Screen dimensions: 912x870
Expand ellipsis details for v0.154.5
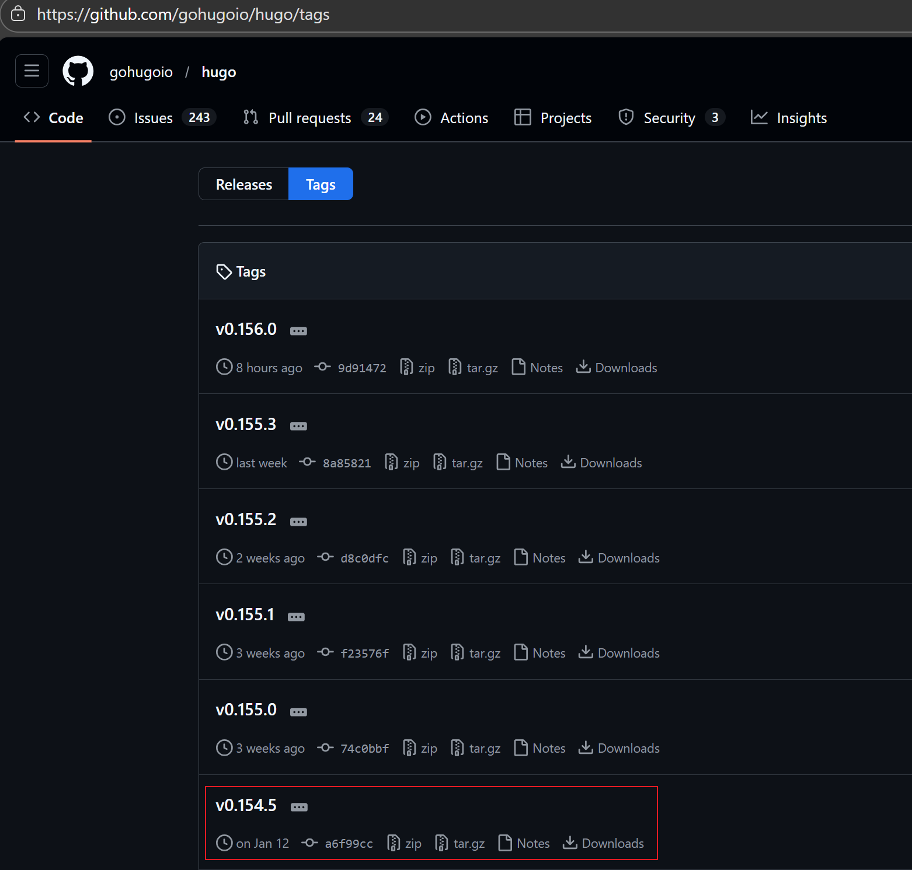click(299, 807)
